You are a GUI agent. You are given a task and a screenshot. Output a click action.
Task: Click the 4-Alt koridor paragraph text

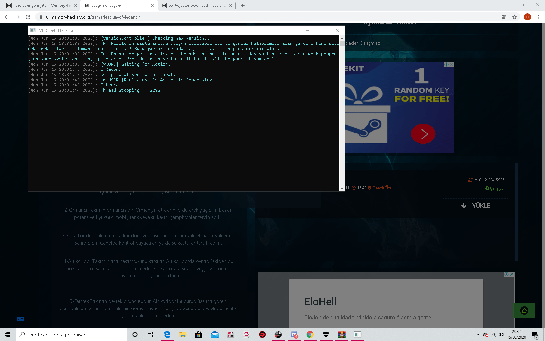click(148, 269)
